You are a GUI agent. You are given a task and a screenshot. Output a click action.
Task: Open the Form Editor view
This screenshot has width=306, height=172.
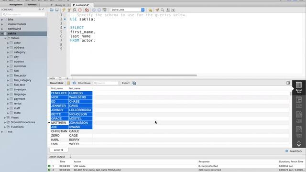pos(299,102)
